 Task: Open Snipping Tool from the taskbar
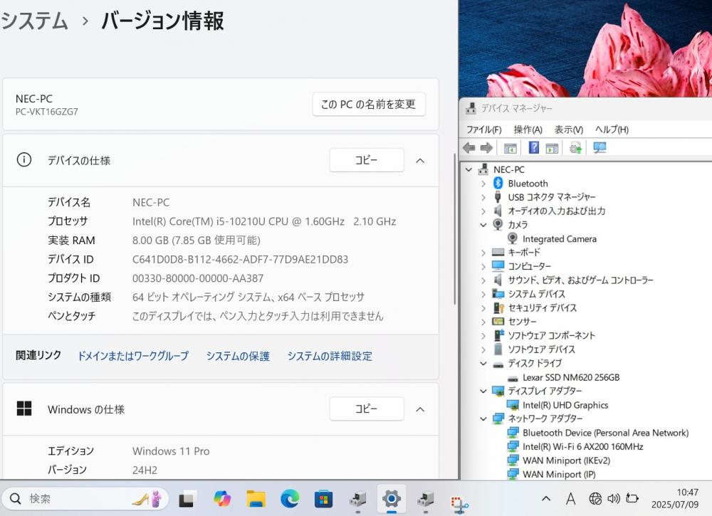click(459, 503)
